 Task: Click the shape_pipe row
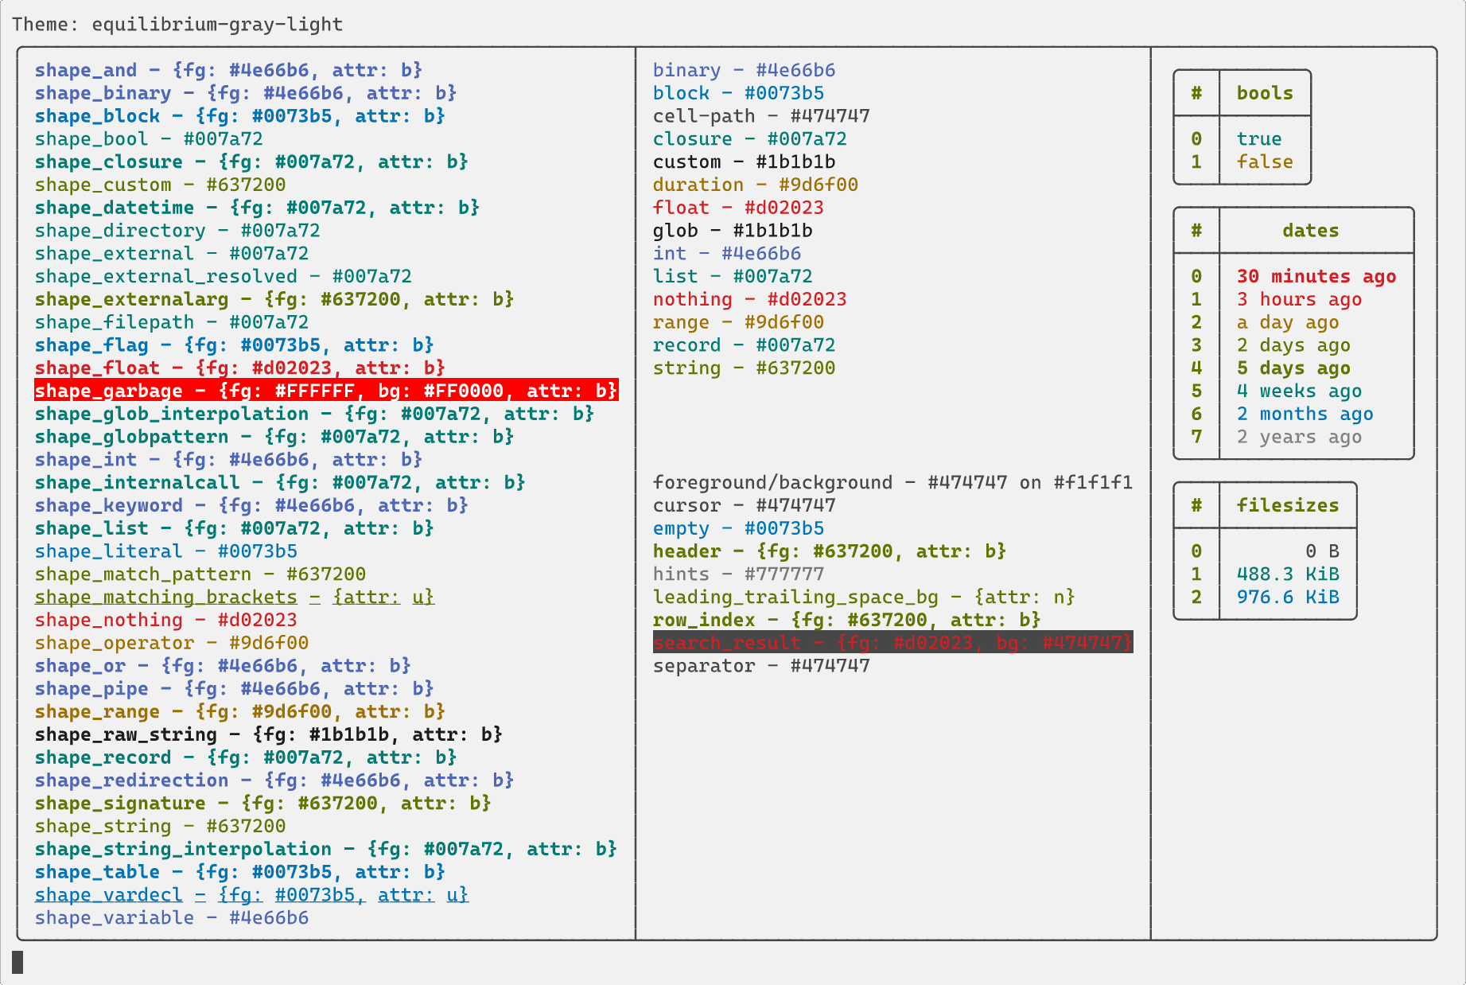(x=235, y=689)
